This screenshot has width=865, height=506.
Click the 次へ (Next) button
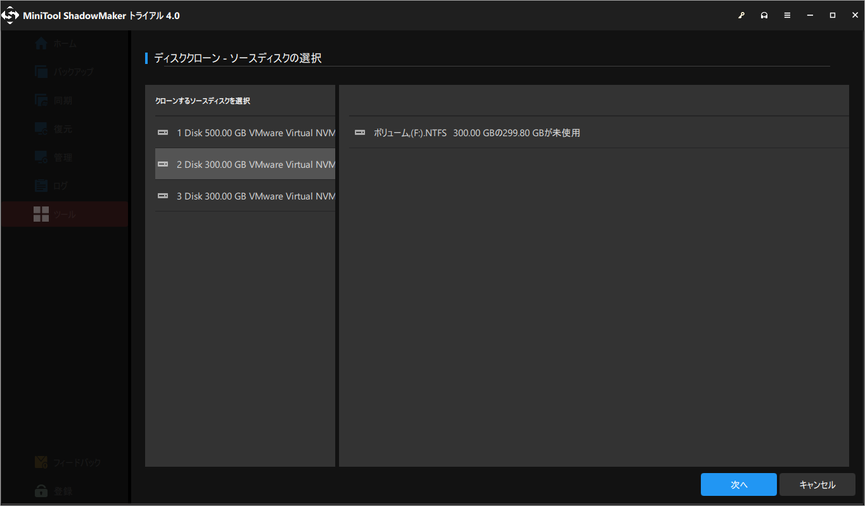[x=738, y=484]
